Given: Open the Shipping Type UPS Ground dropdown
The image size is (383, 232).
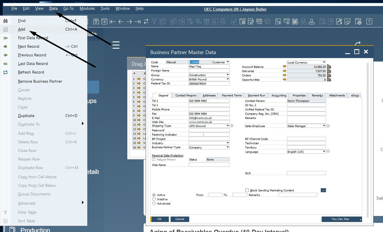Looking at the screenshot, I should (x=227, y=126).
